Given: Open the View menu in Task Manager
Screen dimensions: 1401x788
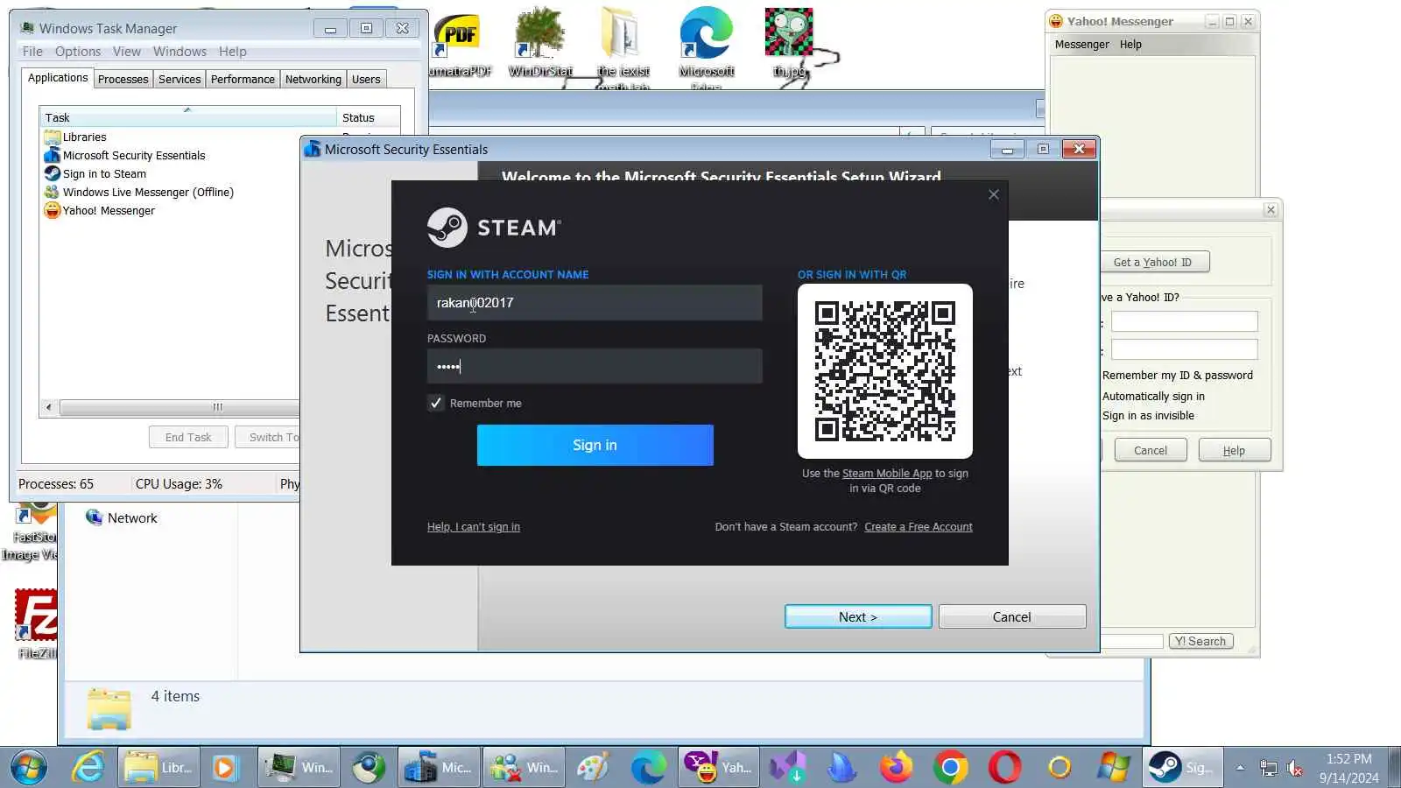Looking at the screenshot, I should coord(127,52).
